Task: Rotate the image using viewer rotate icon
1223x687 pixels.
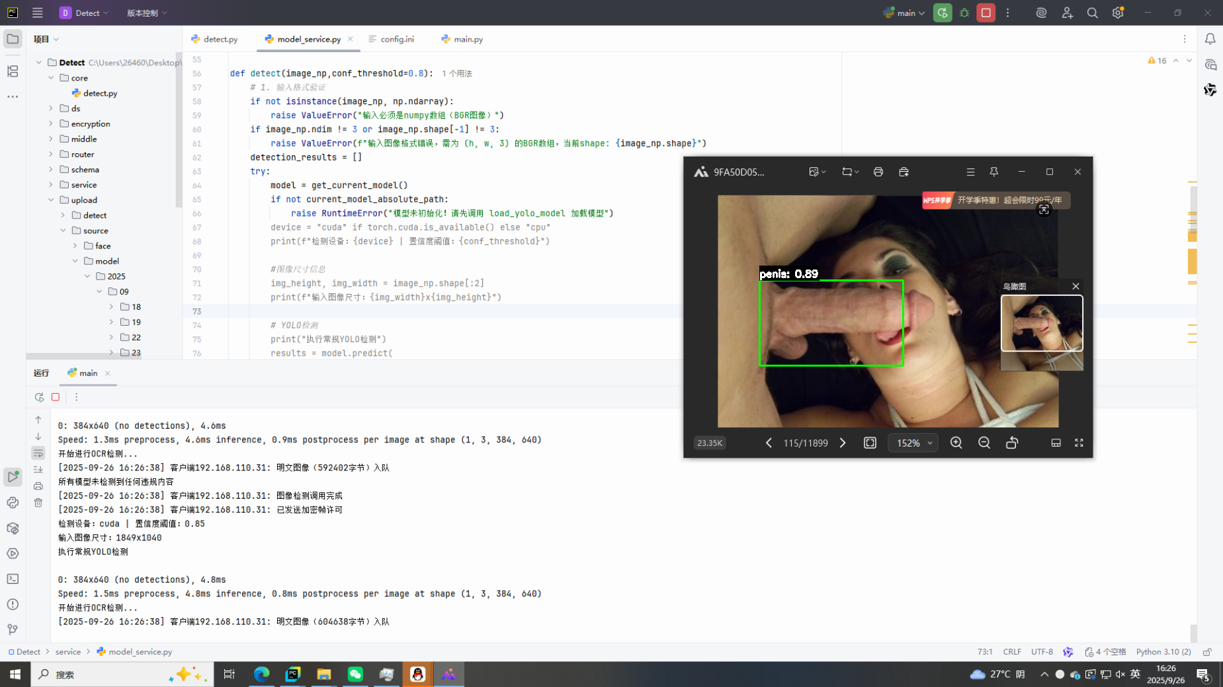Action: click(1011, 443)
